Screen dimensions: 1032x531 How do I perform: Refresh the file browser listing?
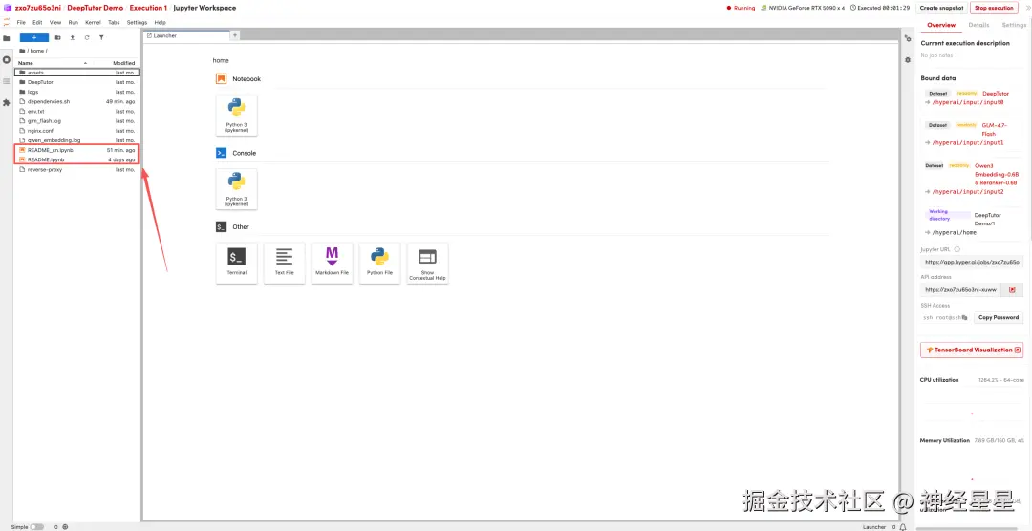click(x=87, y=37)
